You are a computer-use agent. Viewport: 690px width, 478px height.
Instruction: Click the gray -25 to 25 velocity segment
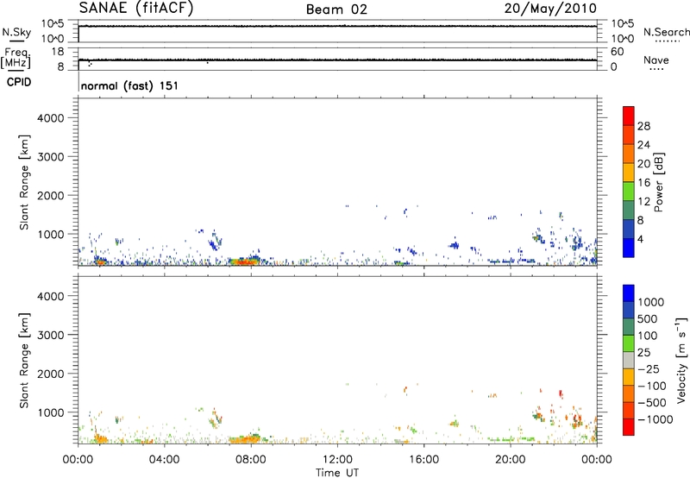click(x=629, y=360)
